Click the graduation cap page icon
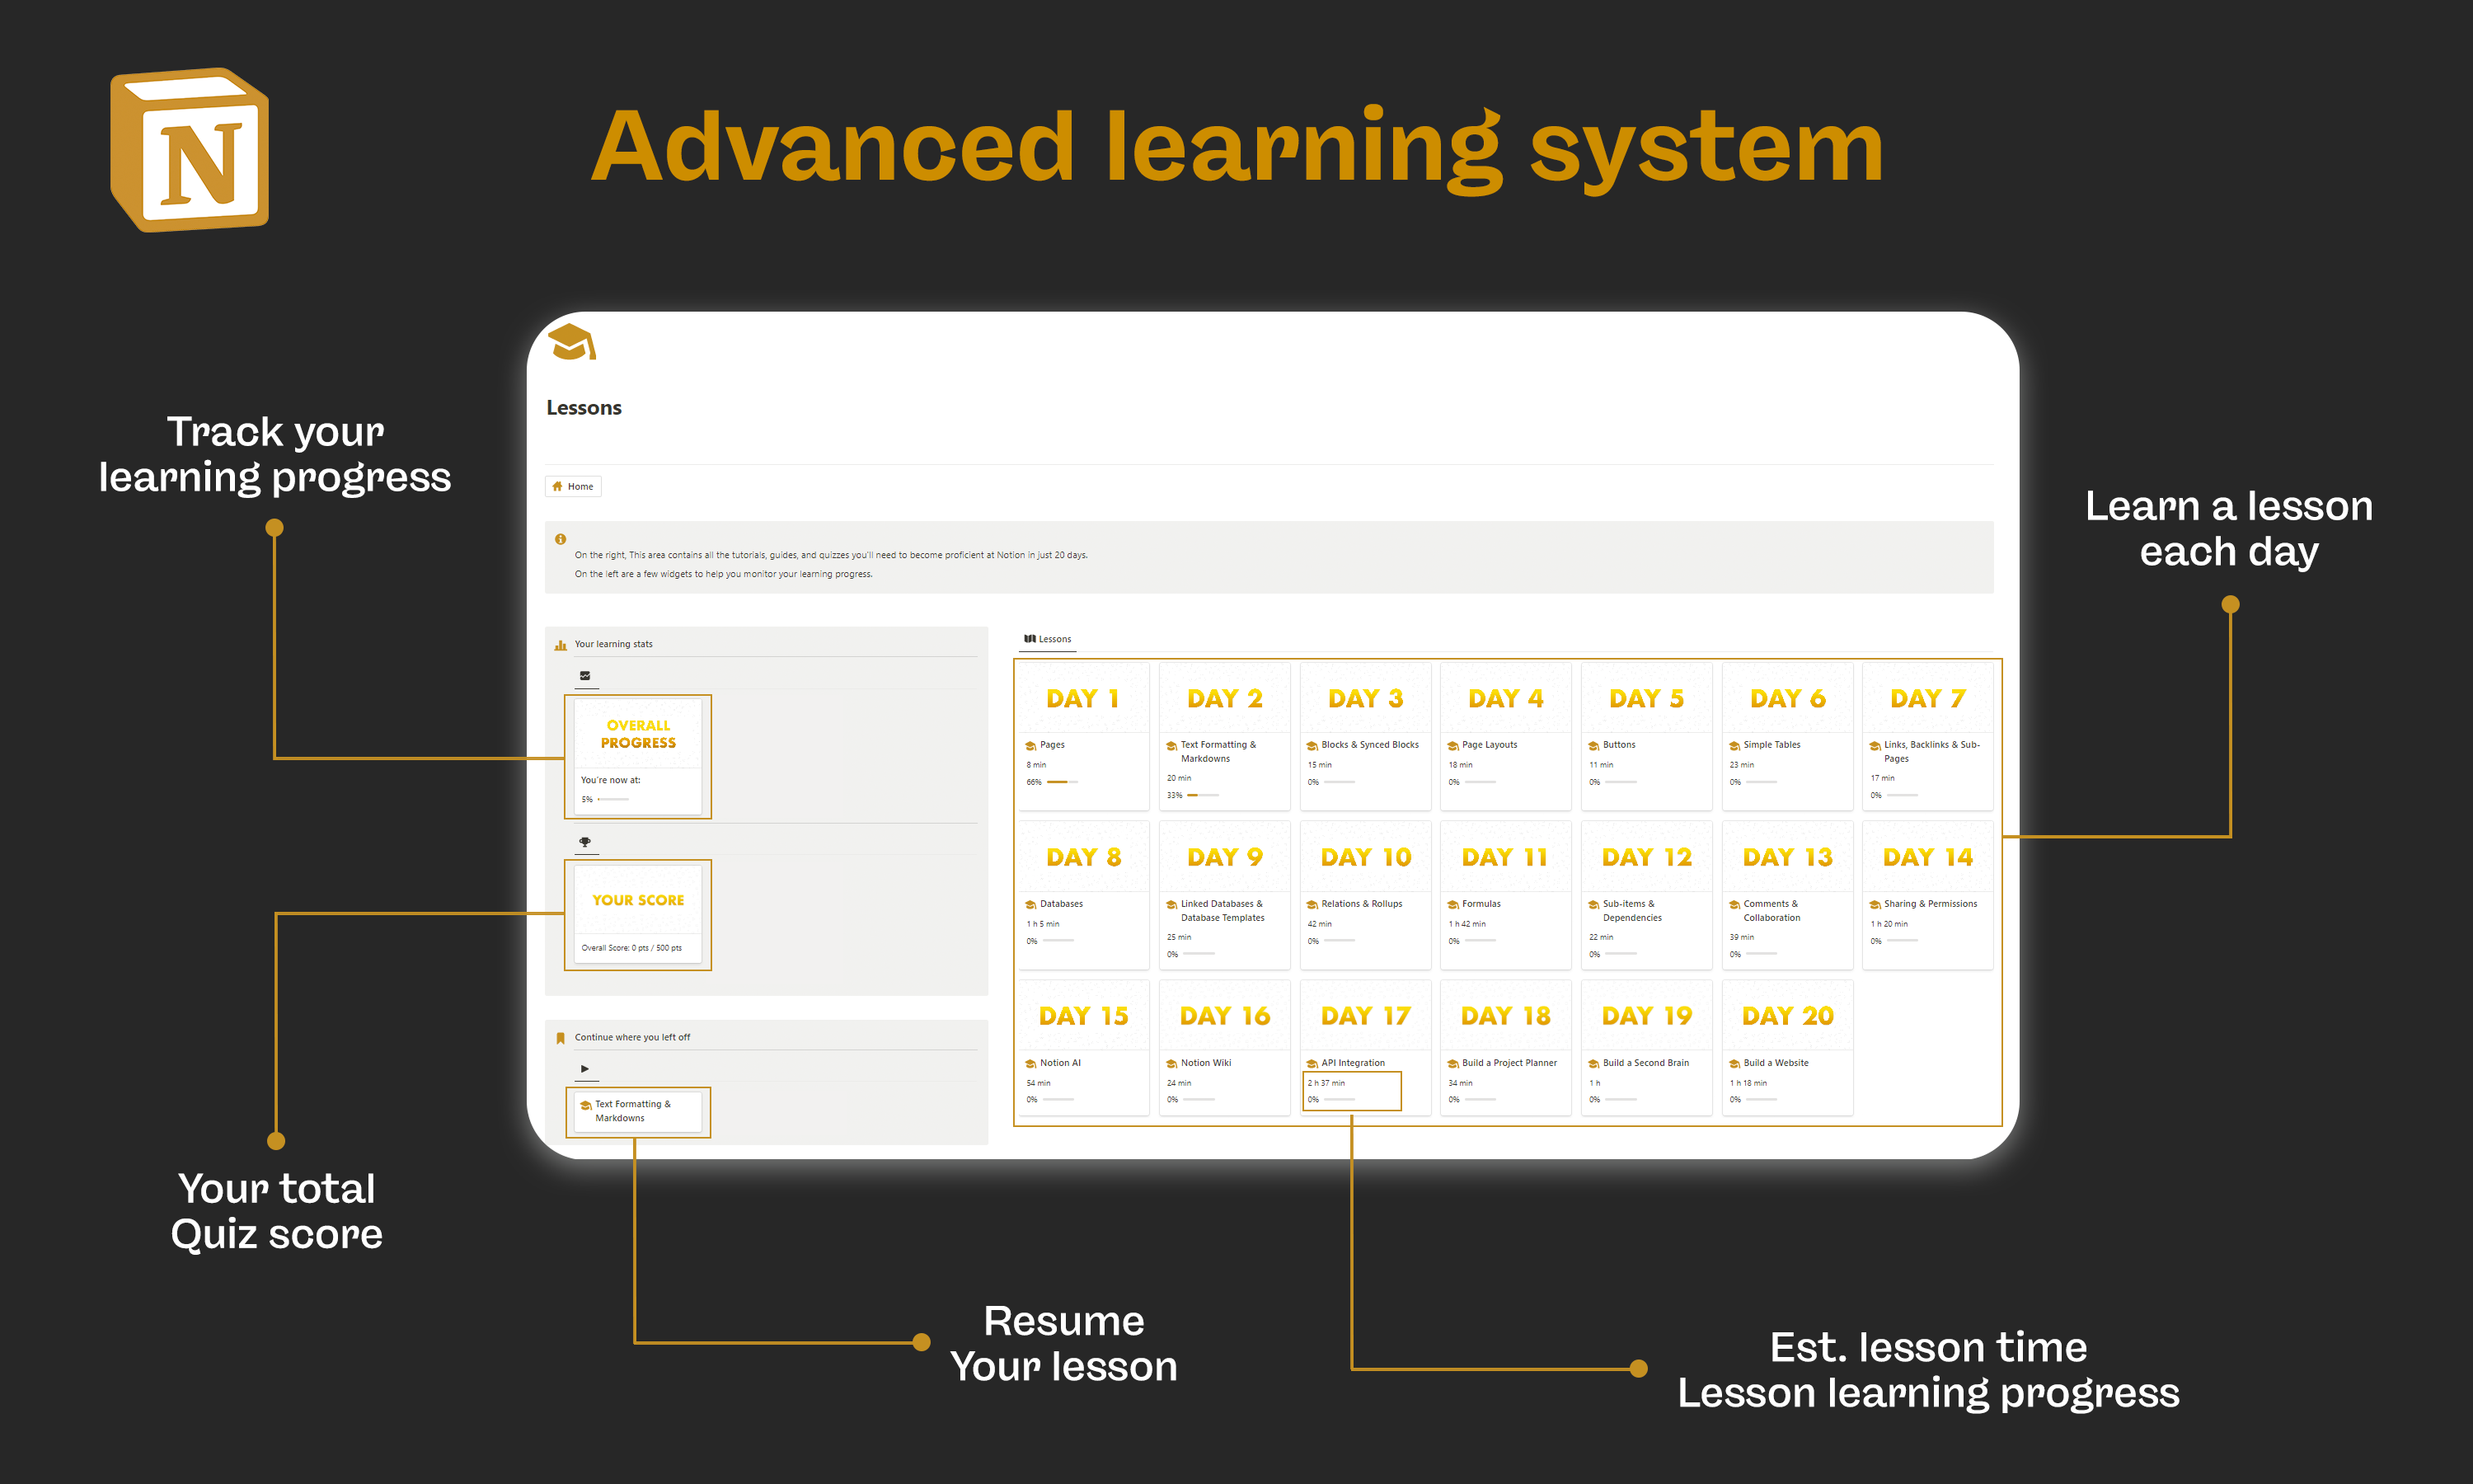2473x1484 pixels. tap(572, 342)
